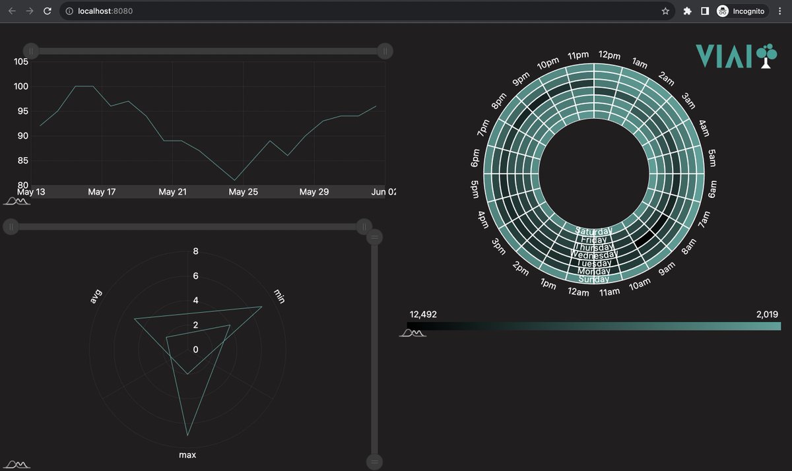Click the distribution icon under the line chart

point(17,201)
